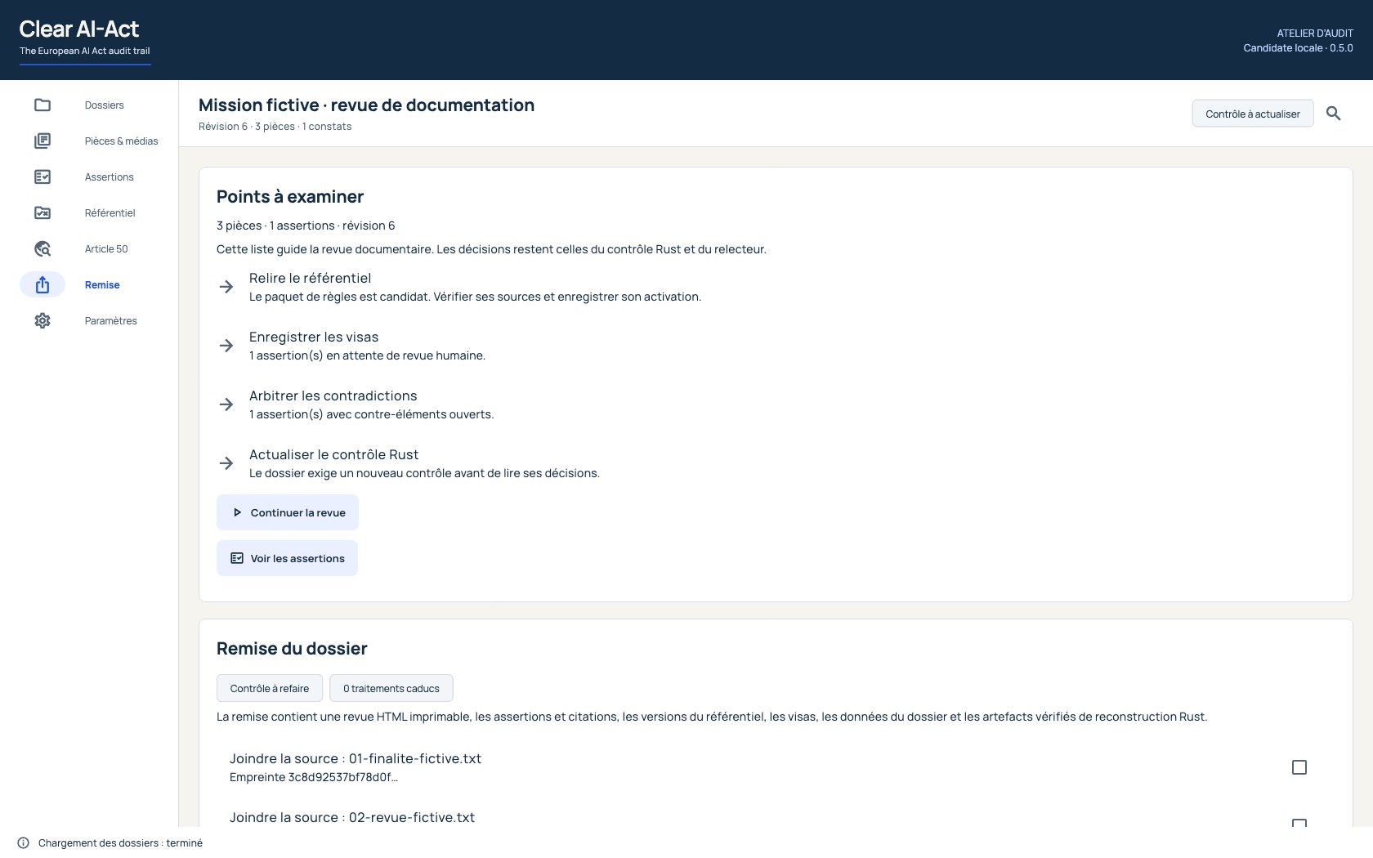Check Joindre la source 01-finalite-fictive.txt
This screenshot has height=858, width=1373.
coord(1299,767)
